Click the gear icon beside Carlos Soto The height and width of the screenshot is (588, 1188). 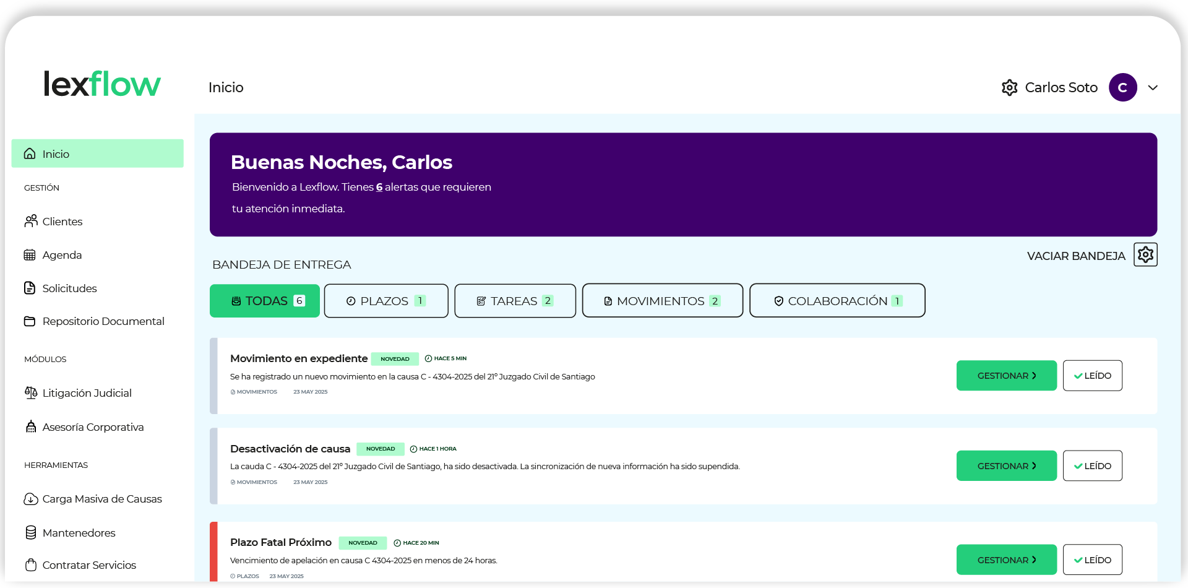click(1009, 88)
